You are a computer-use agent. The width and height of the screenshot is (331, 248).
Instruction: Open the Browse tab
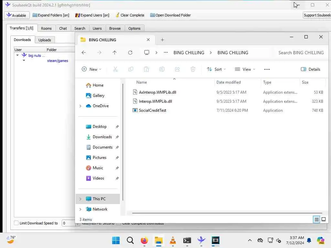[x=115, y=28]
